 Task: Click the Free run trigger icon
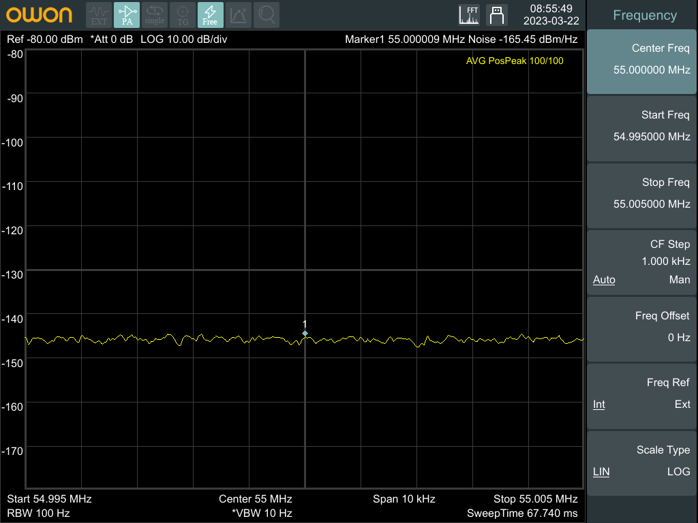210,14
